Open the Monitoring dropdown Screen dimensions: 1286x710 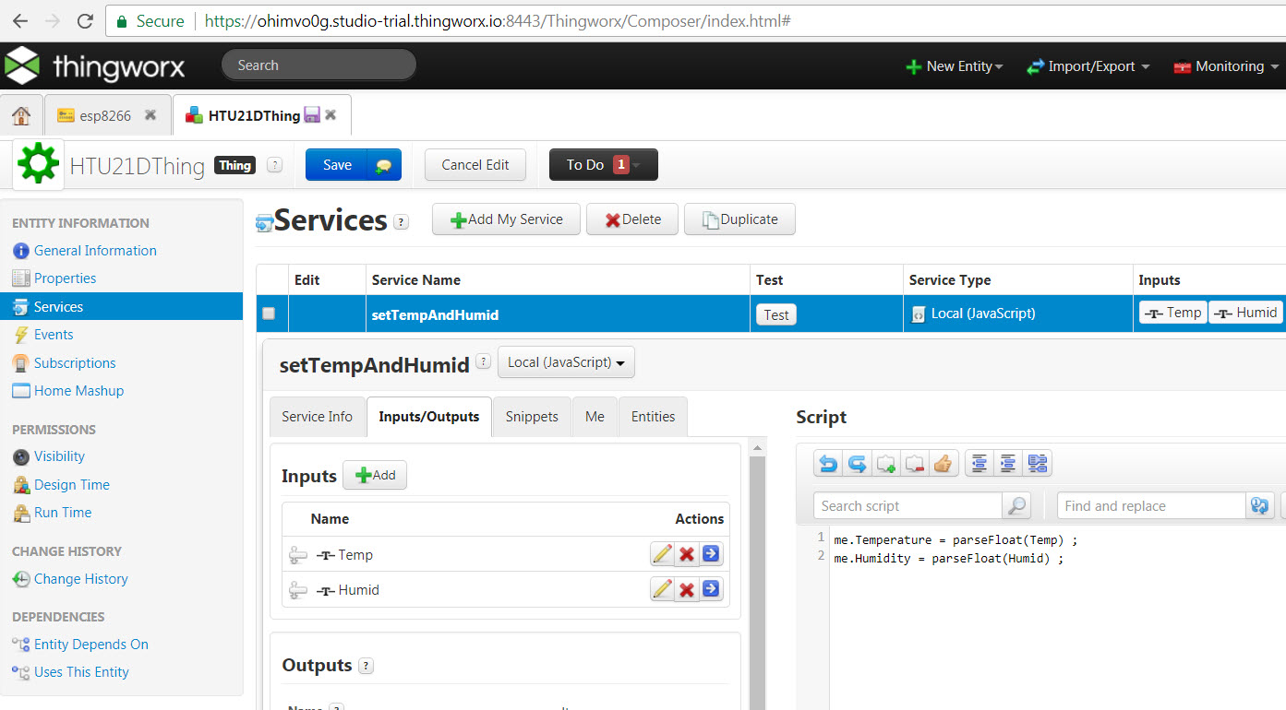[1226, 66]
